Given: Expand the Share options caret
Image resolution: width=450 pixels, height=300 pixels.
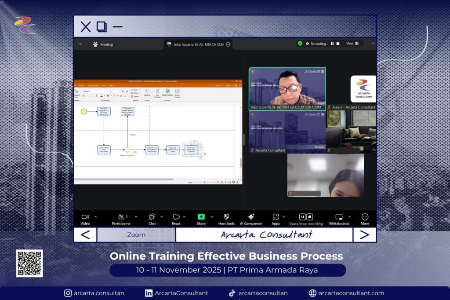Looking at the screenshot, I should (x=211, y=217).
